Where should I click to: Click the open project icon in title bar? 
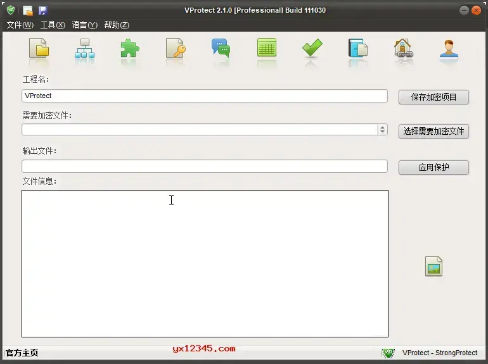[x=28, y=11]
